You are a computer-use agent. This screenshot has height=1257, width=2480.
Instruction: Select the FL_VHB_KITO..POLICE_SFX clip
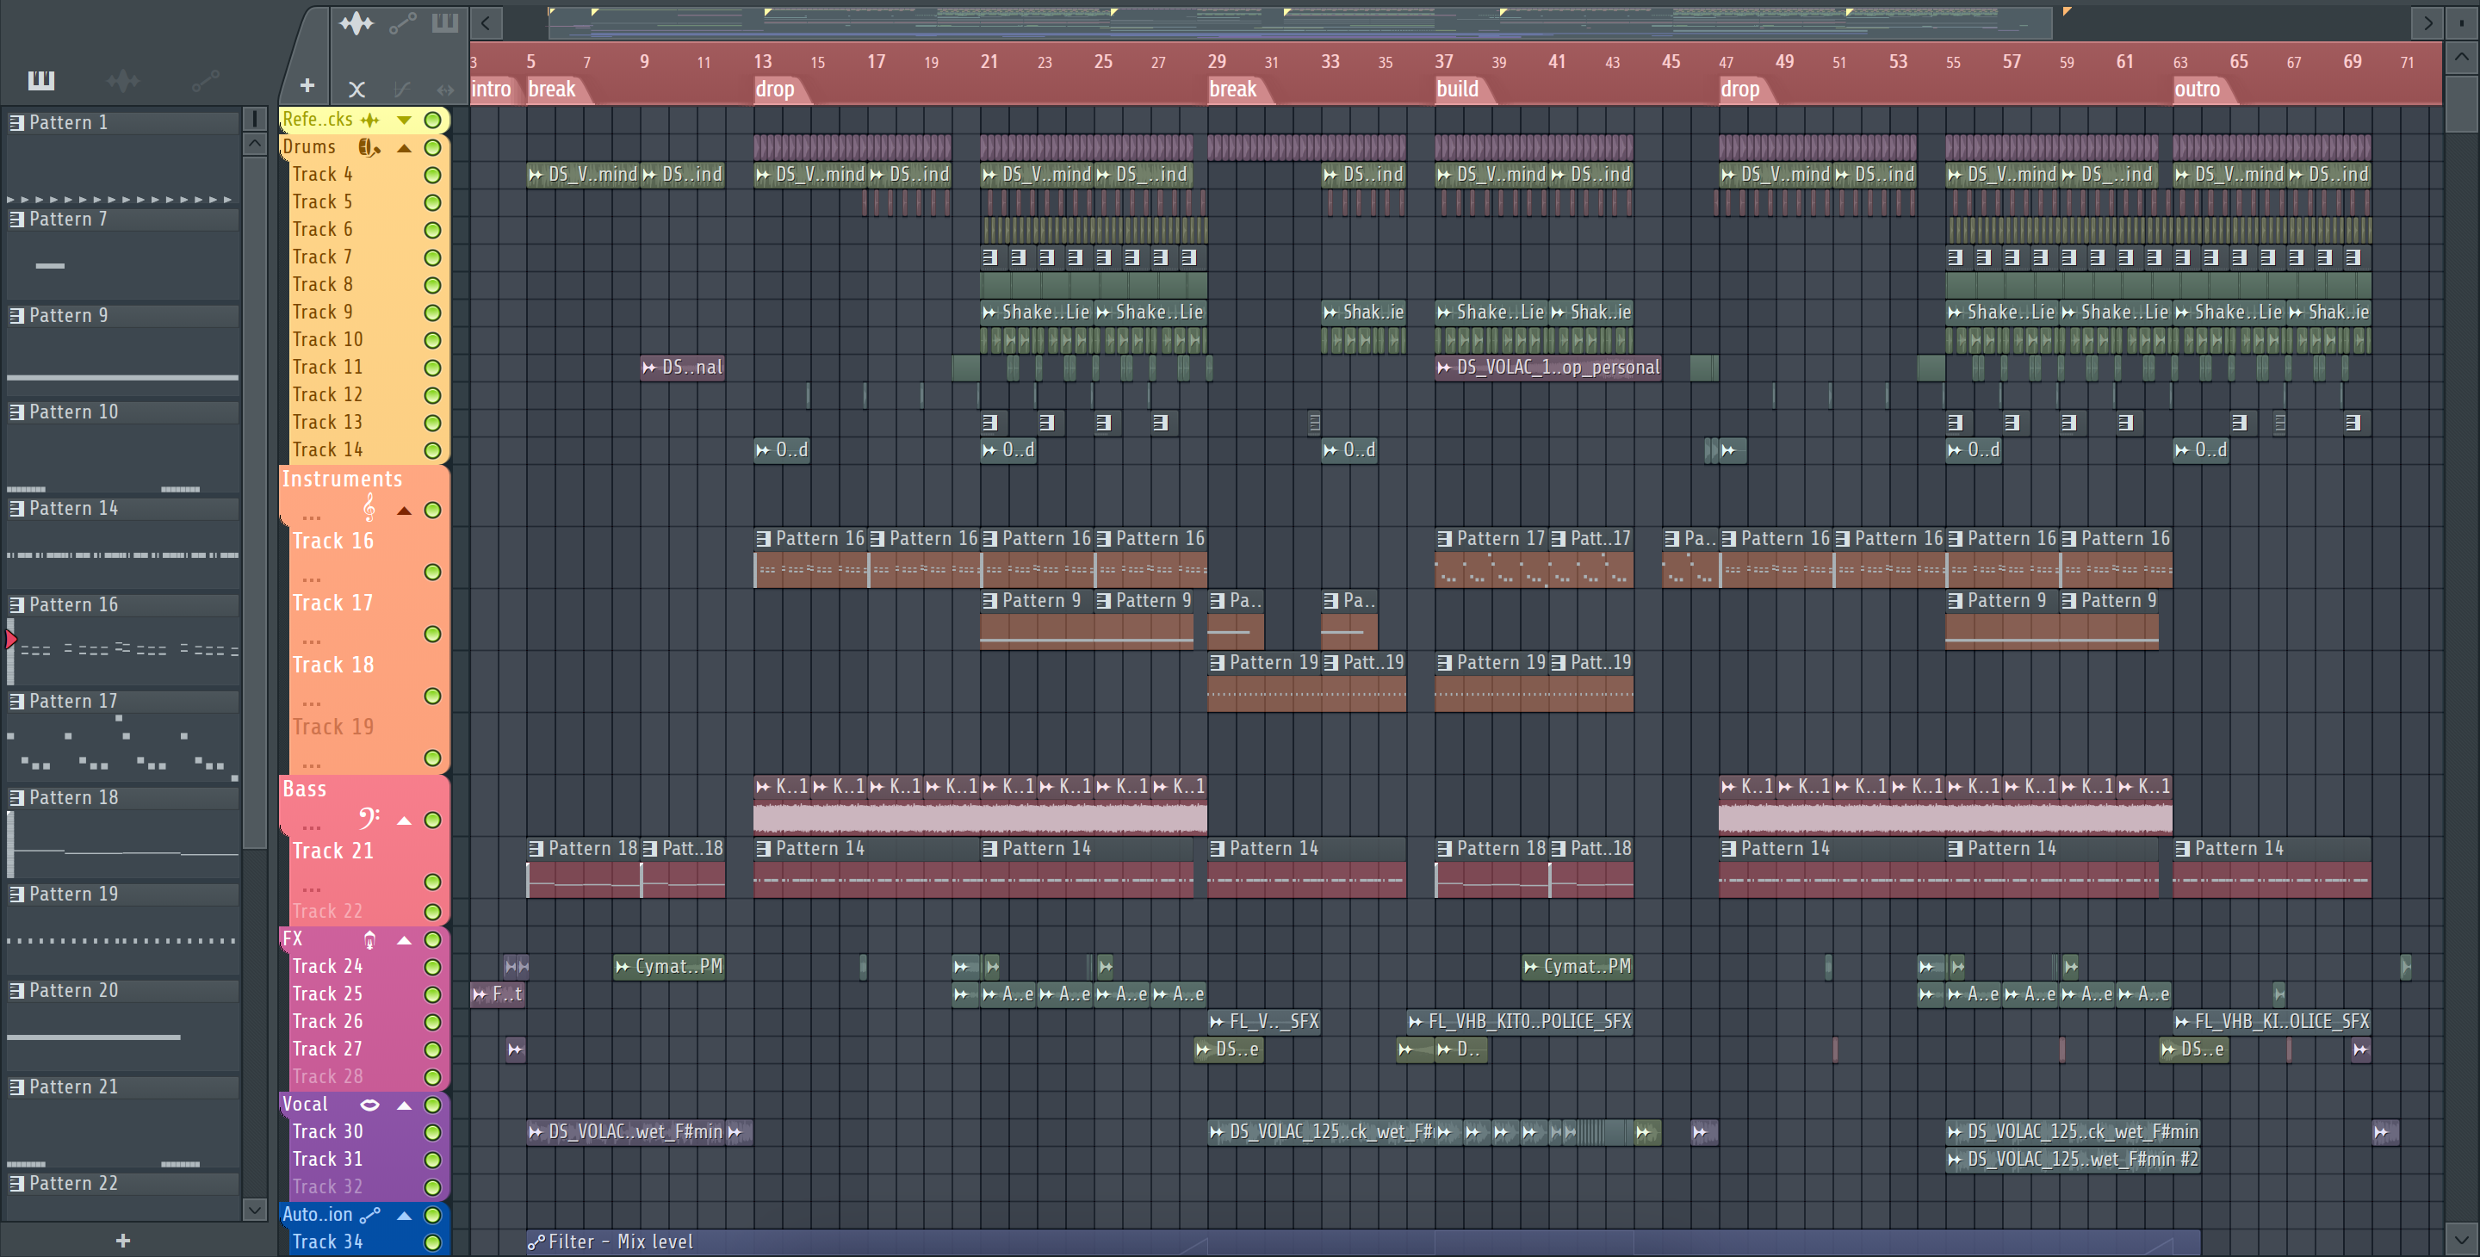(1520, 1021)
